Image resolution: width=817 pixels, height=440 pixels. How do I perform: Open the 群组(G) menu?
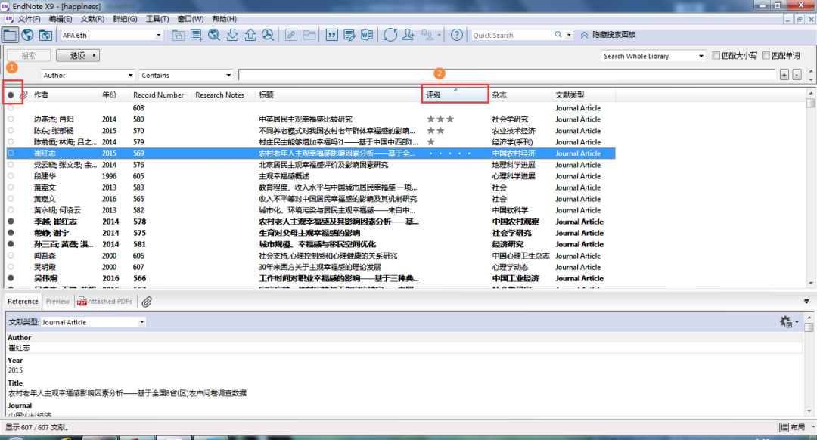click(x=125, y=19)
